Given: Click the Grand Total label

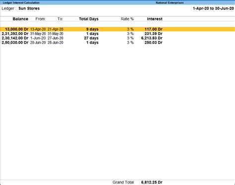Looking at the screenshot, I should tap(123, 183).
